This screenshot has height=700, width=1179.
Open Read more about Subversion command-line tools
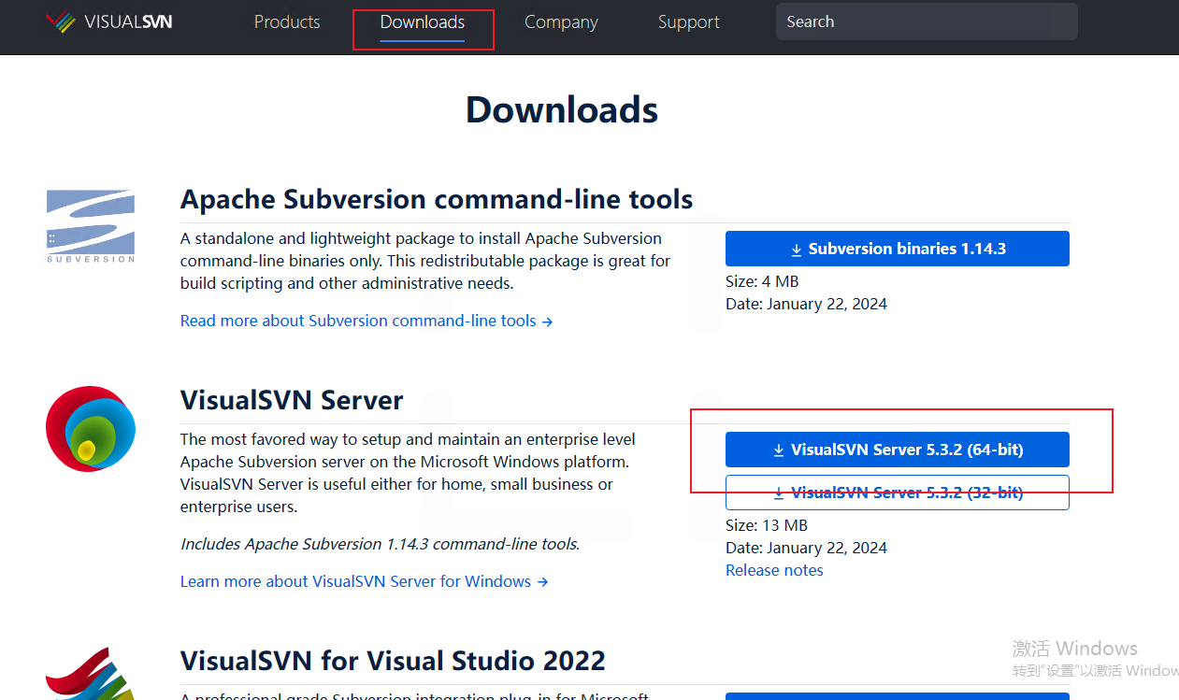tap(367, 321)
